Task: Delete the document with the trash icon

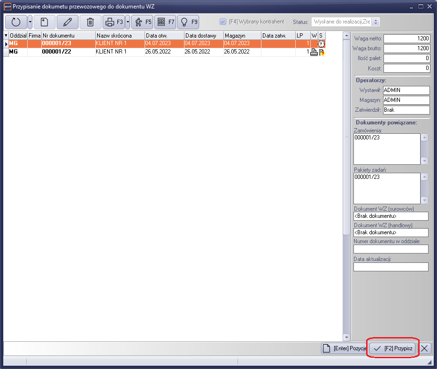Action: click(x=90, y=22)
